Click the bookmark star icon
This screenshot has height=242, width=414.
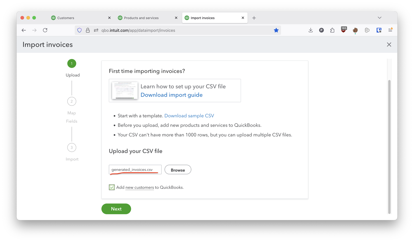pos(276,30)
